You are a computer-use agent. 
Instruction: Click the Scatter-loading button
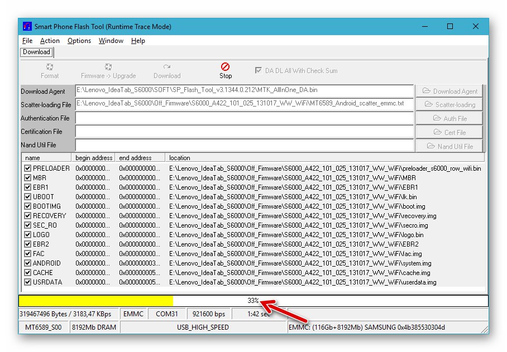click(449, 104)
